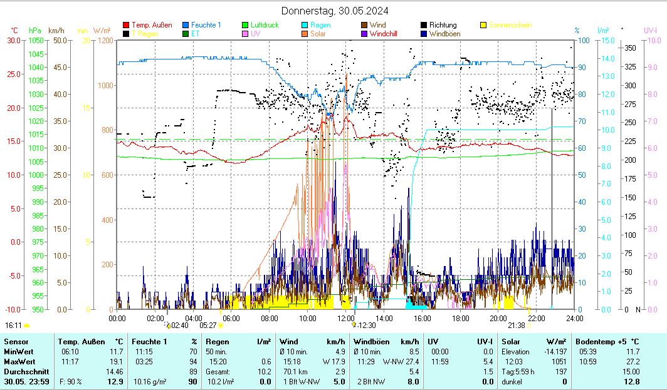Click the 12:00 label on time axis
The height and width of the screenshot is (390, 667).
pos(346,318)
